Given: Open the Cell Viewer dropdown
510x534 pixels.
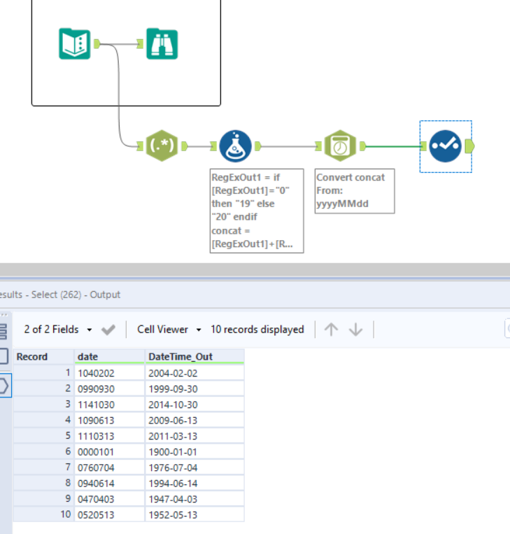Looking at the screenshot, I should (x=169, y=330).
